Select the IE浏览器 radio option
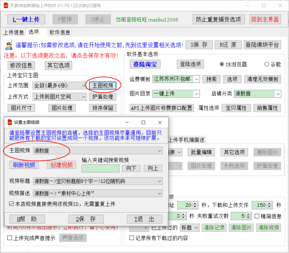The width and height of the screenshot is (289, 253). point(222,64)
